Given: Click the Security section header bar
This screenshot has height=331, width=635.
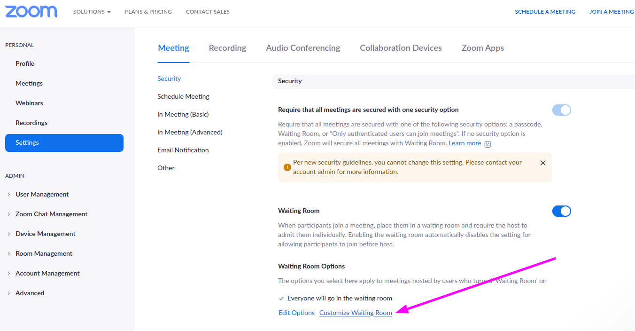Looking at the screenshot, I should coord(454,81).
